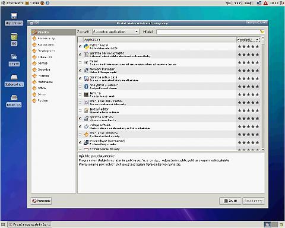Open the help launcher icon in top panel

coord(47,3)
